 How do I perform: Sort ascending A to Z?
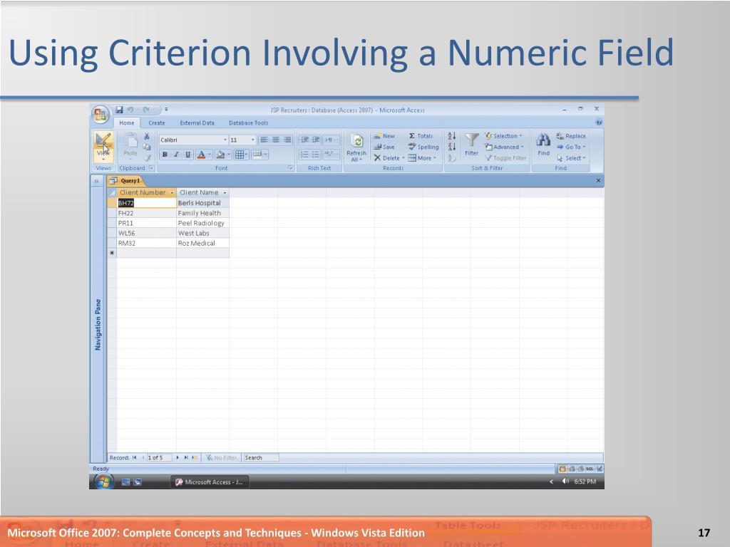click(x=451, y=136)
